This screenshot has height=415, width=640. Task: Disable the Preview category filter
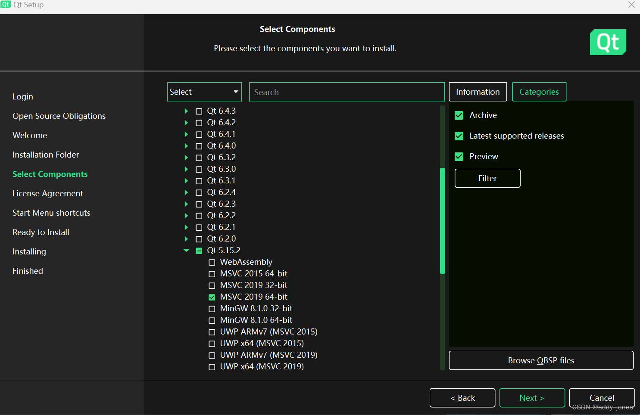click(459, 156)
